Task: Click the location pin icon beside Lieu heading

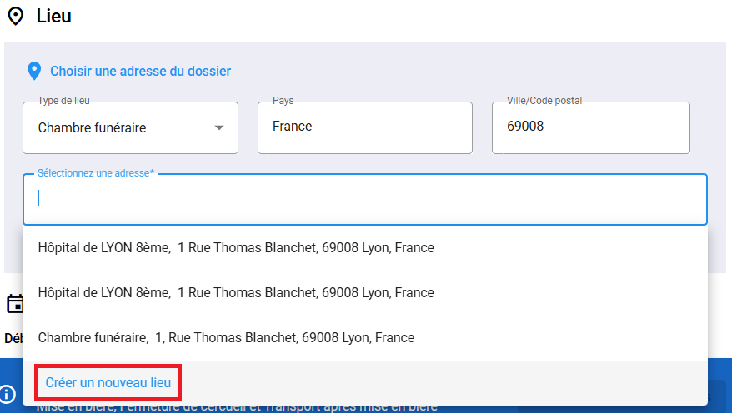Action: click(15, 17)
